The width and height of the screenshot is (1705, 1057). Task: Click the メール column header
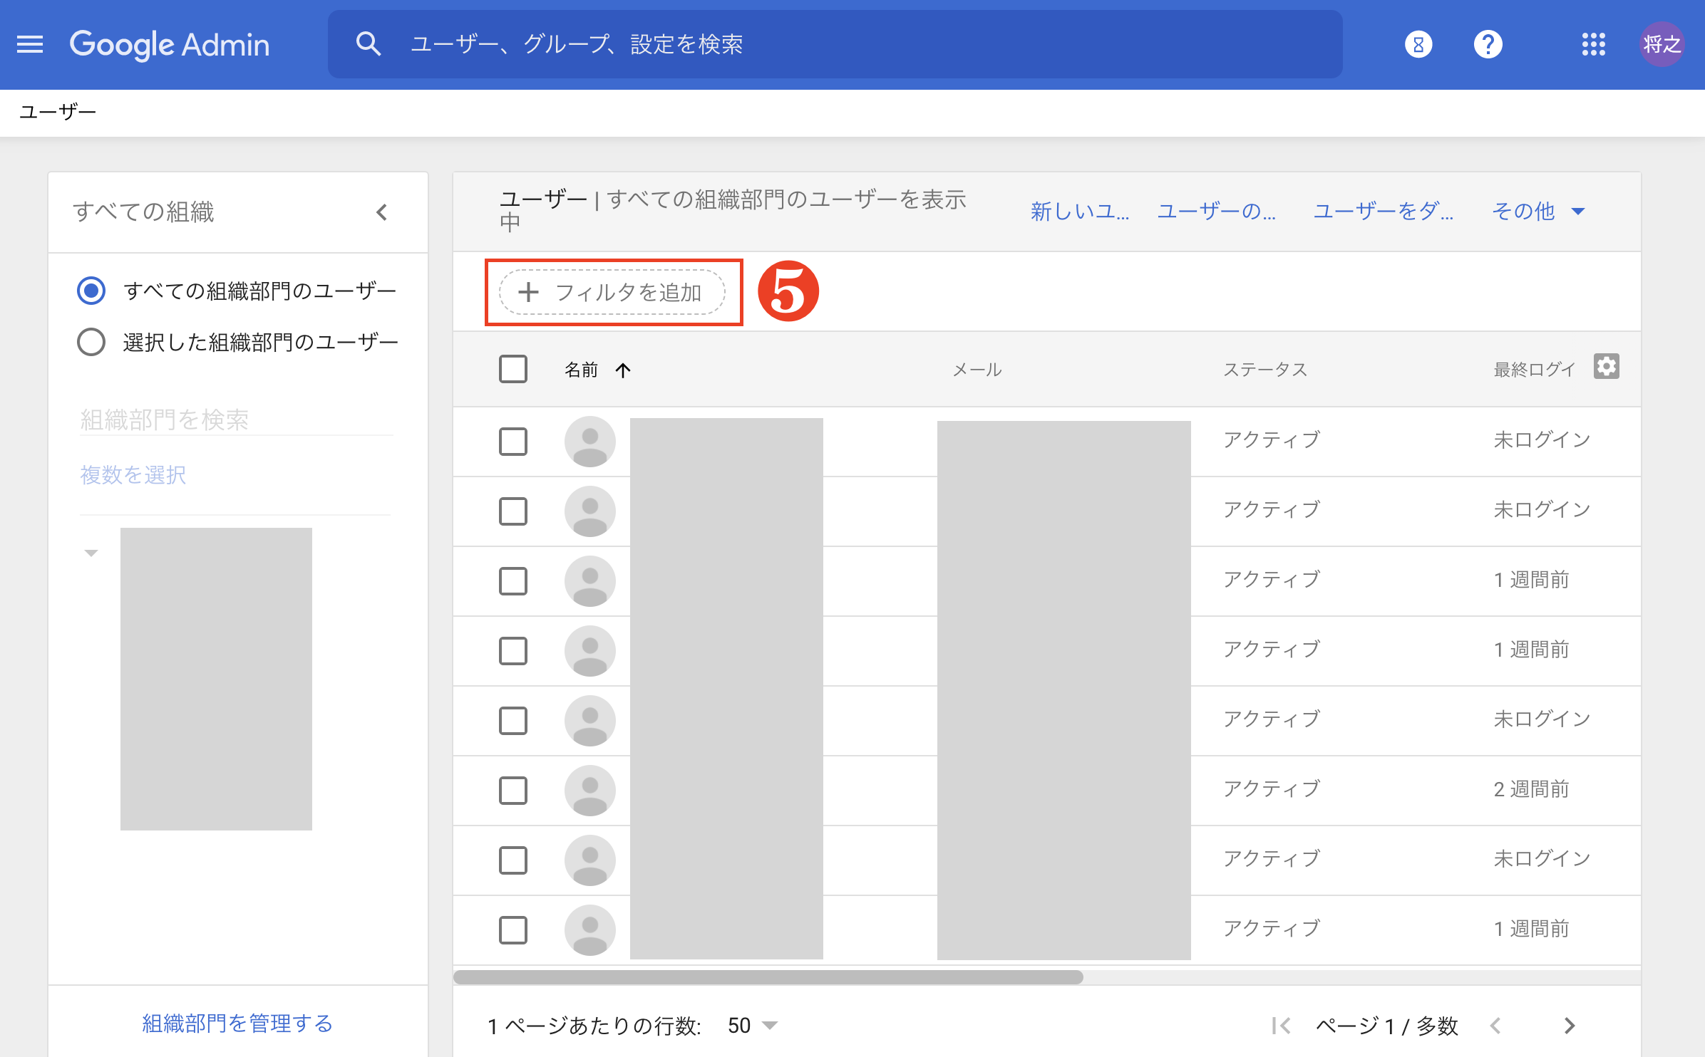click(x=977, y=370)
